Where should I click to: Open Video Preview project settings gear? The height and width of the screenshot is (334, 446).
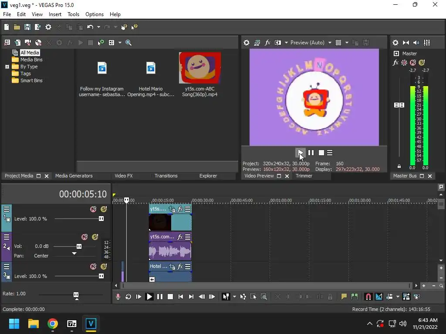[247, 43]
